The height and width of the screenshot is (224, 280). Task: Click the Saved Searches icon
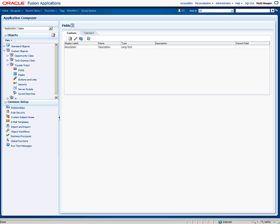(x=15, y=92)
